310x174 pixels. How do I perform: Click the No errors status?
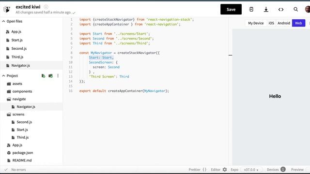pos(18,170)
